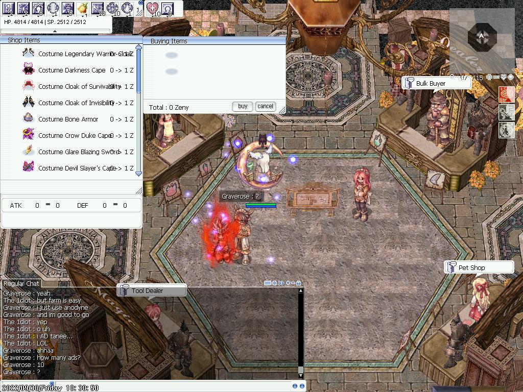This screenshot has width=523, height=392.
Task: Toggle the chat keyboard icon
Action: pos(268,283)
